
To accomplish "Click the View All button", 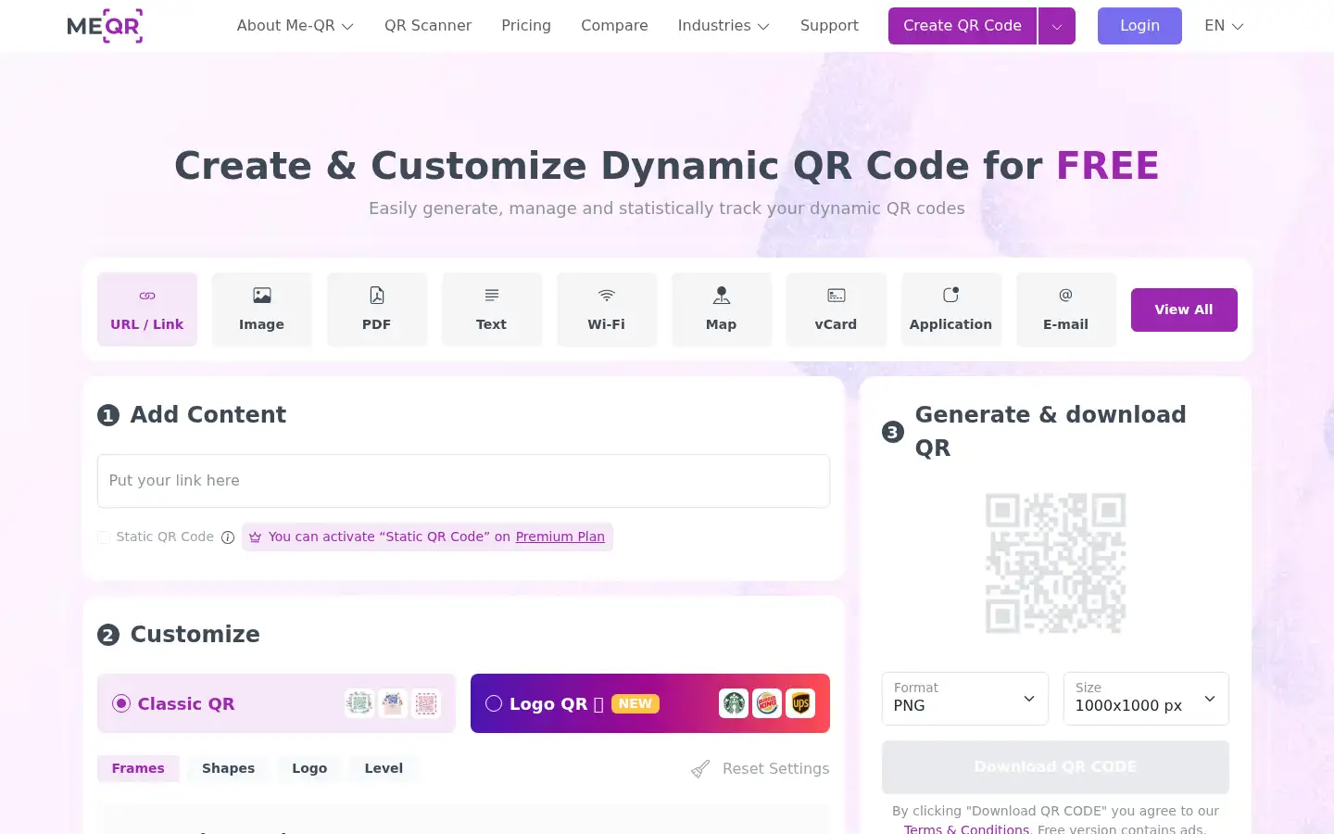I will pos(1184,310).
